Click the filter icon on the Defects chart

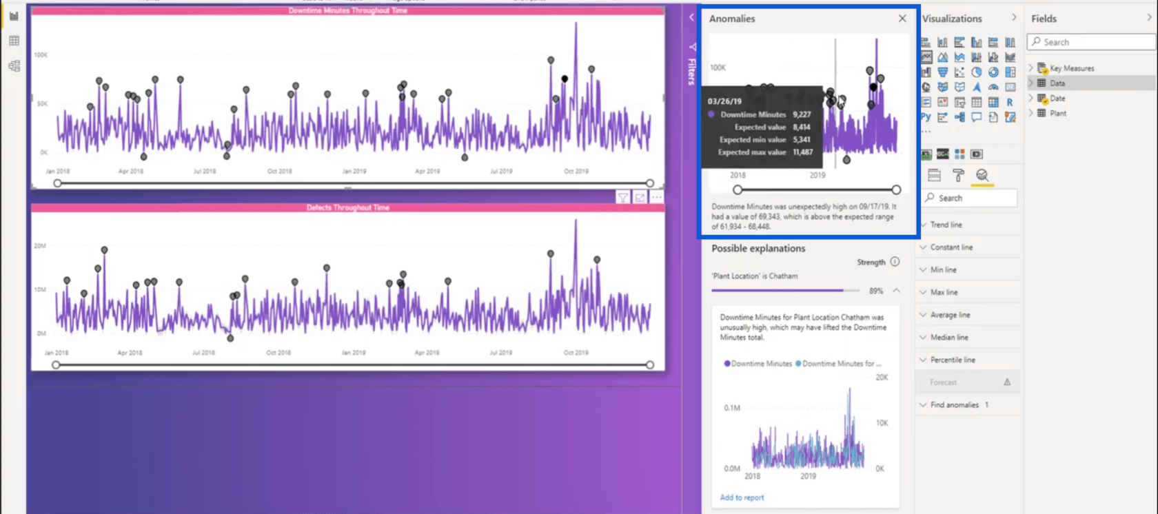(622, 198)
